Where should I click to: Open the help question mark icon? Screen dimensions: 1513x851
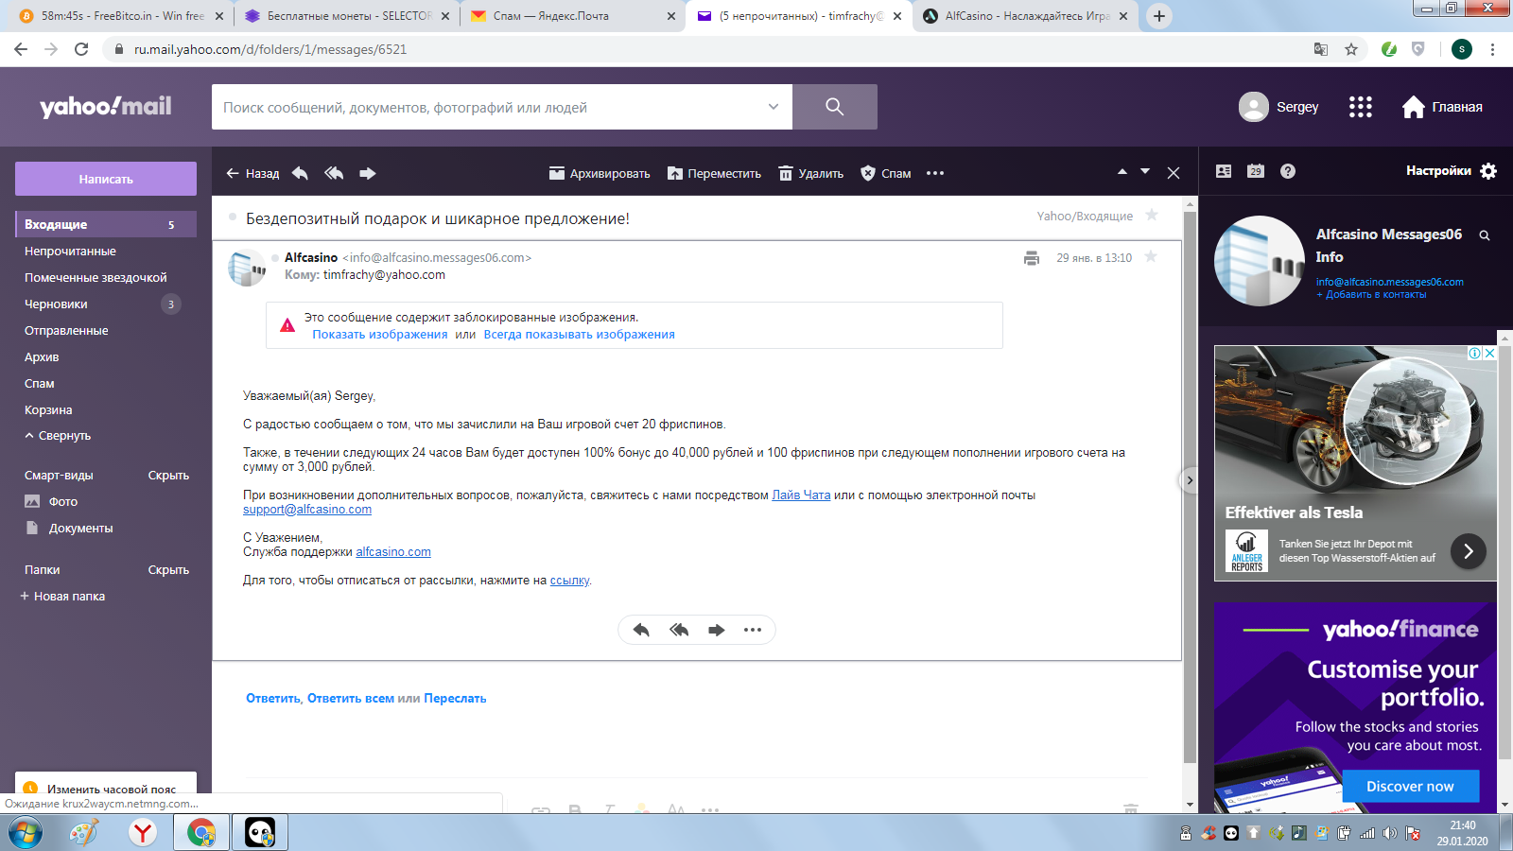1288,171
